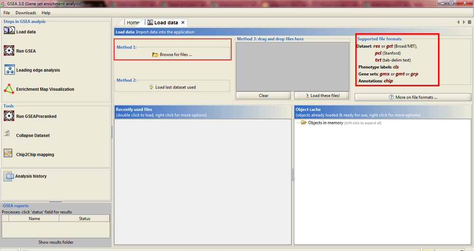Open the Help menu
Viewport: 474px width, 251px height.
coord(46,13)
